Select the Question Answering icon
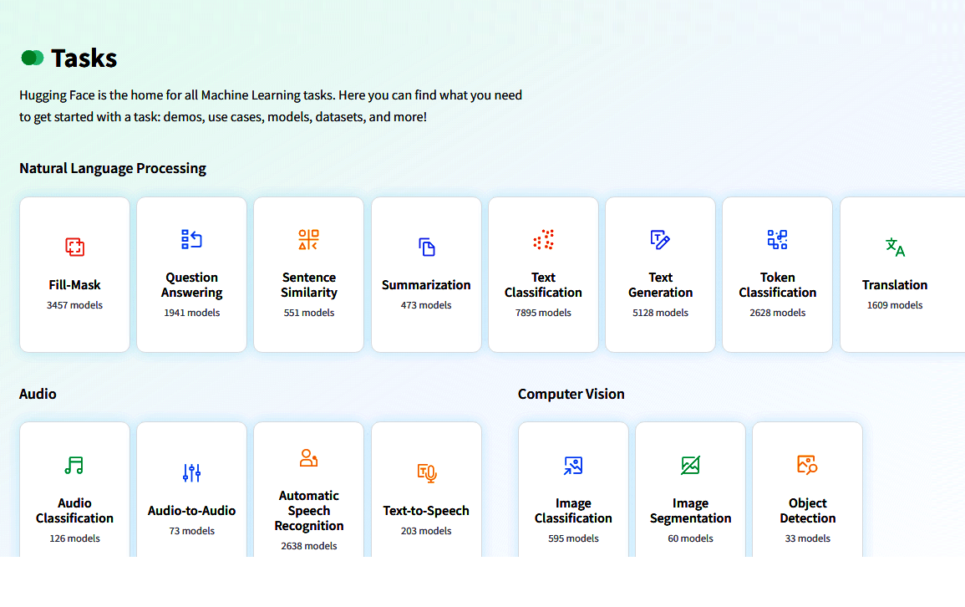The image size is (965, 607). (192, 240)
